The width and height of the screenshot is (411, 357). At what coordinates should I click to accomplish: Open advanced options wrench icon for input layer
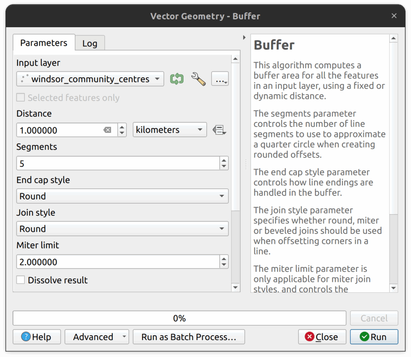coord(198,79)
